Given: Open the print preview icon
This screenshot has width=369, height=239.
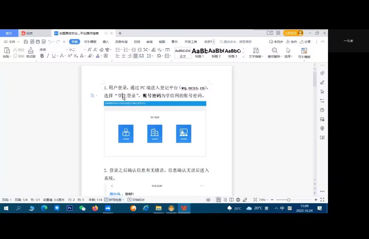Looking at the screenshot, I should [44, 42].
